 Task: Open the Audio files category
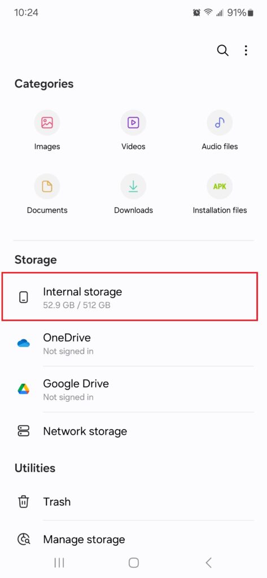(x=220, y=130)
